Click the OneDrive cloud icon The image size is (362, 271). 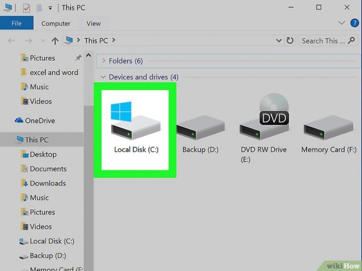click(x=19, y=120)
